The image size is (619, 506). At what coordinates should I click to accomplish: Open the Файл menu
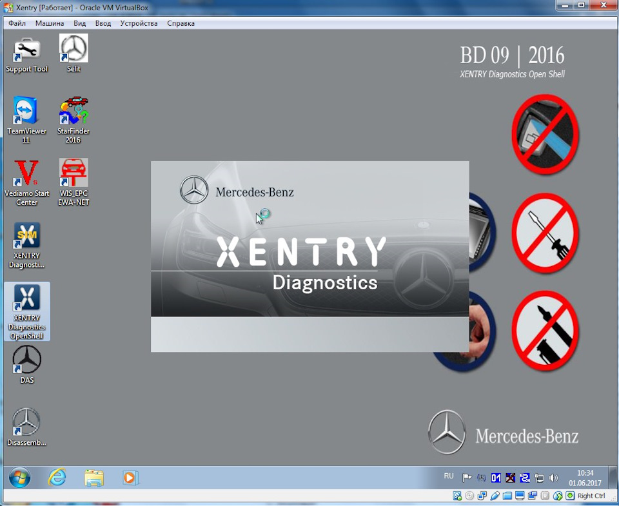pos(17,23)
